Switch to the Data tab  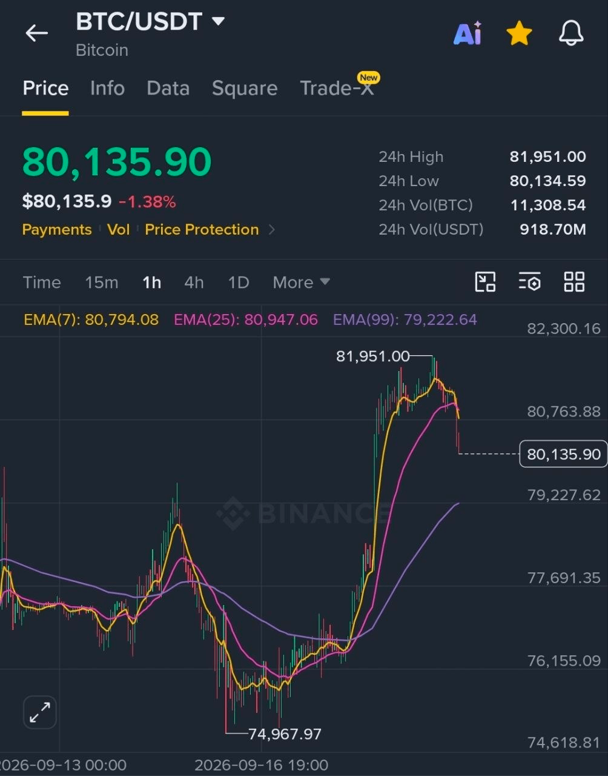tap(168, 89)
